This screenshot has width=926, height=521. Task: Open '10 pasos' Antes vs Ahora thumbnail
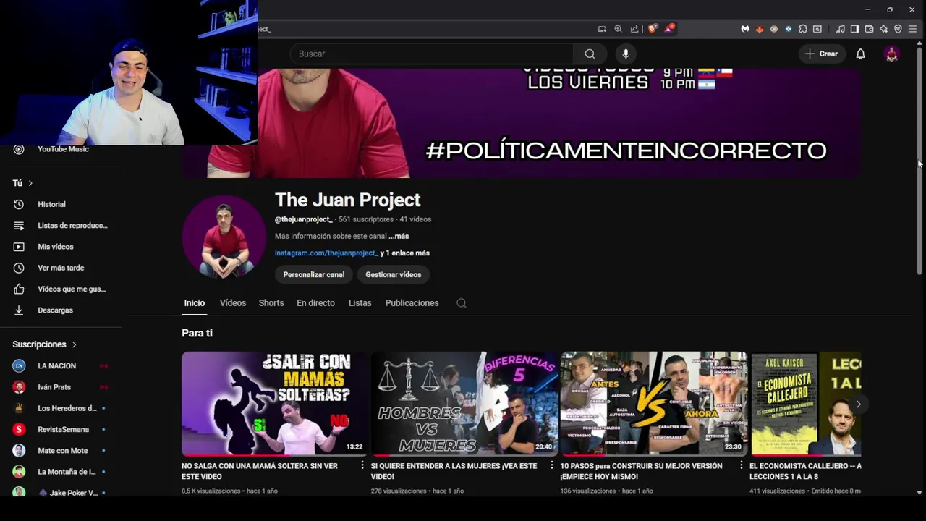tap(654, 404)
